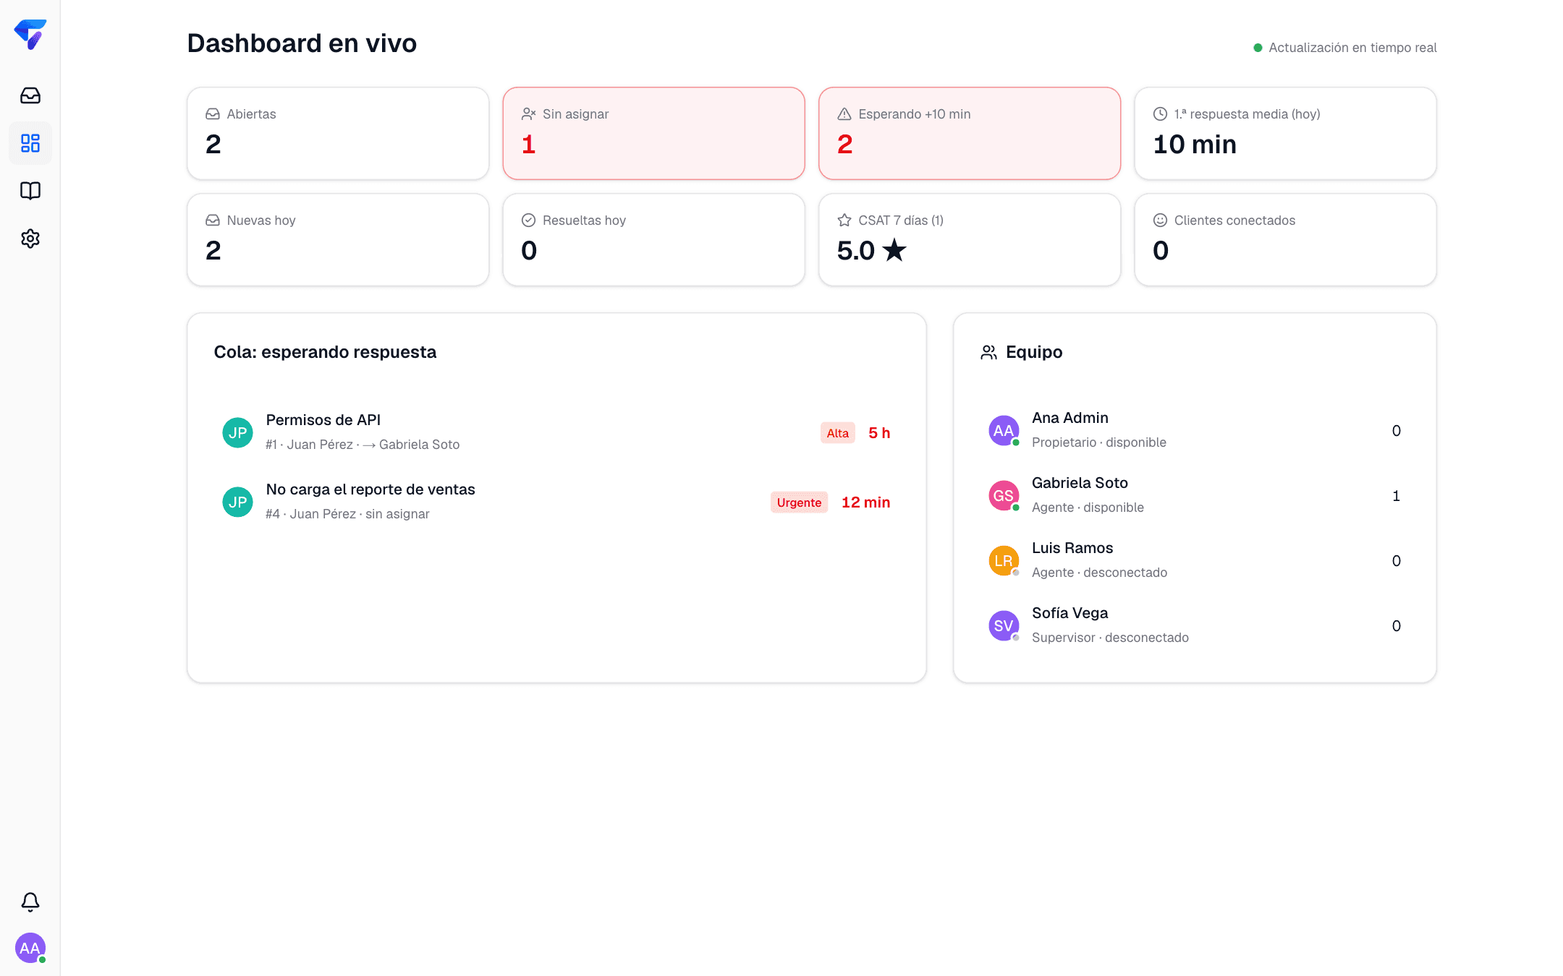Click the 10 min response value
Viewport: 1563px width, 976px height.
tap(1195, 145)
